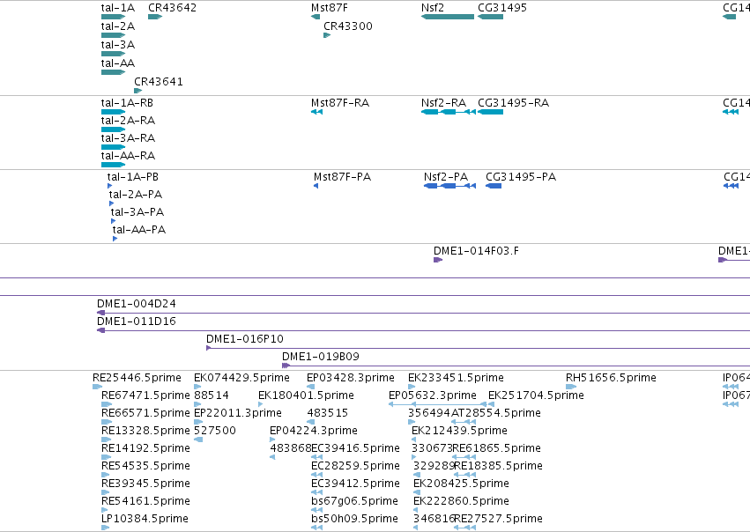Image resolution: width=750 pixels, height=532 pixels.
Task: Click the tal-AA gene bar
Action: click(x=114, y=72)
